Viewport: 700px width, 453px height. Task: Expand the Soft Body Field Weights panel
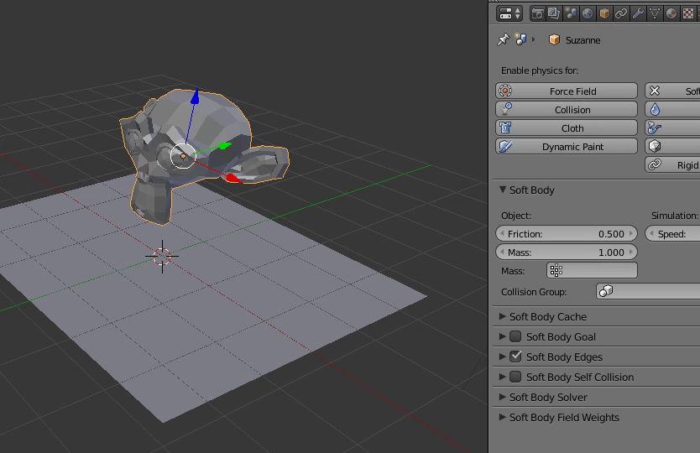tap(503, 417)
